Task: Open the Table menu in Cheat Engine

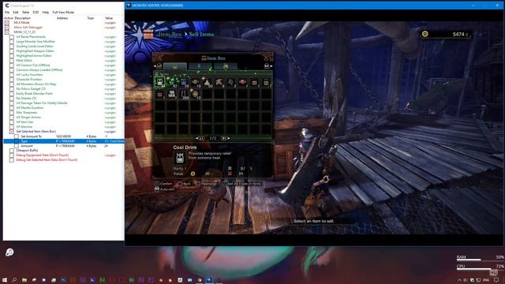Action: pyautogui.click(x=25, y=13)
